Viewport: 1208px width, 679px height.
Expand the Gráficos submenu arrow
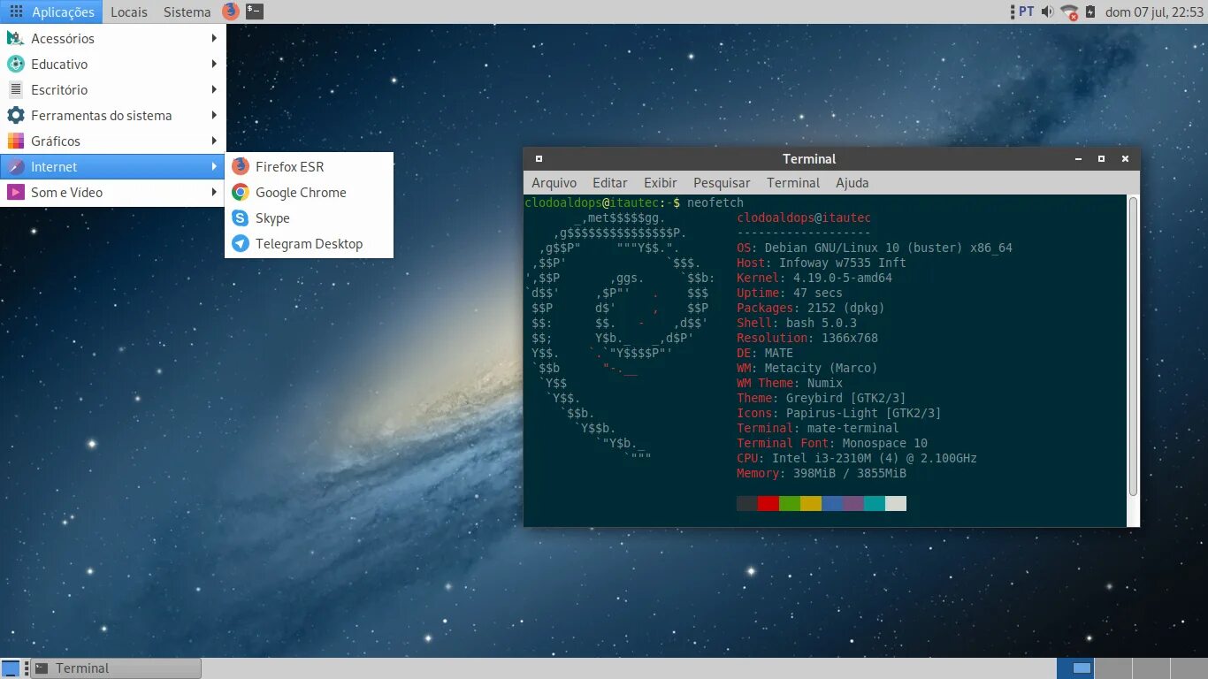[x=214, y=141]
